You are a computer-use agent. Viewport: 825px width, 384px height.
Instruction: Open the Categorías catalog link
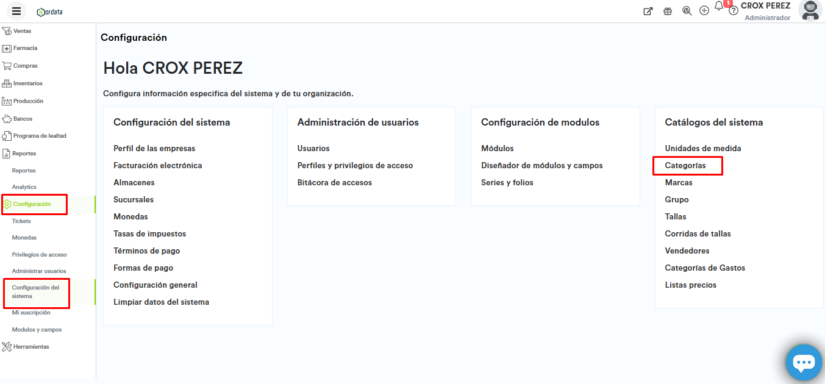tap(685, 166)
